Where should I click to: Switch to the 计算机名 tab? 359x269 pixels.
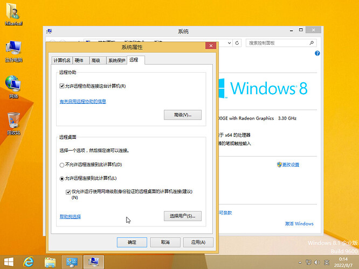pyautogui.click(x=62, y=60)
